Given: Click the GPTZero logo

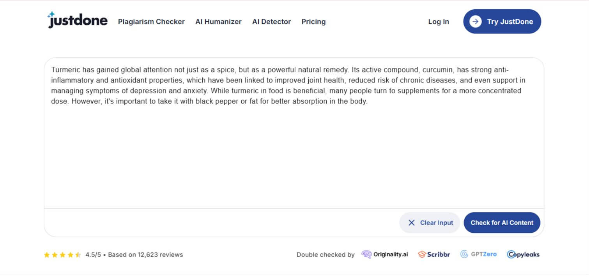Looking at the screenshot, I should point(478,254).
